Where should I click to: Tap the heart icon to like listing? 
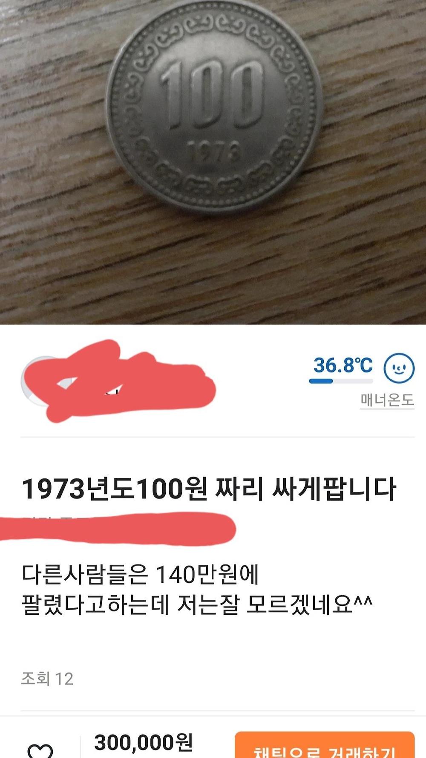[x=40, y=750]
